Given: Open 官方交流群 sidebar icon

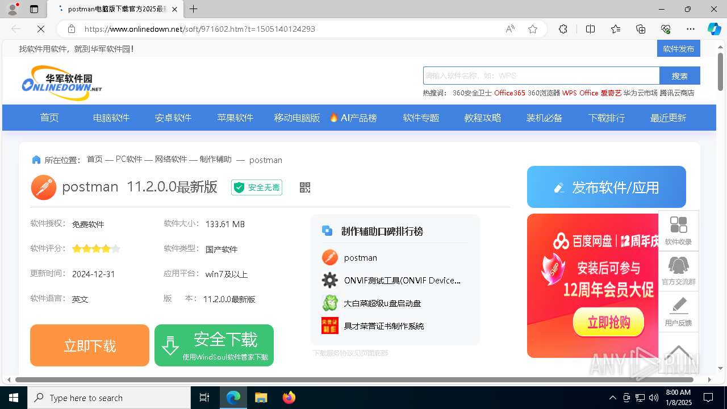Looking at the screenshot, I should (679, 271).
